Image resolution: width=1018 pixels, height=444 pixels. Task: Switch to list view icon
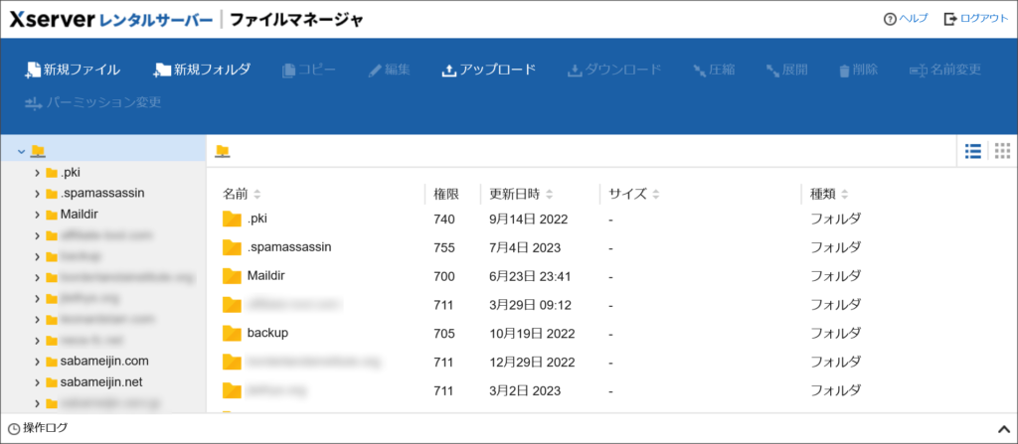click(972, 151)
